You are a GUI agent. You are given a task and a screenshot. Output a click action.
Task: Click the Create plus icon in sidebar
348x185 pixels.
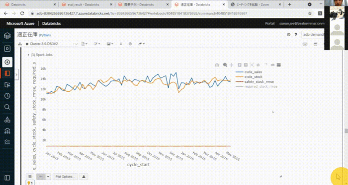(x=7, y=62)
